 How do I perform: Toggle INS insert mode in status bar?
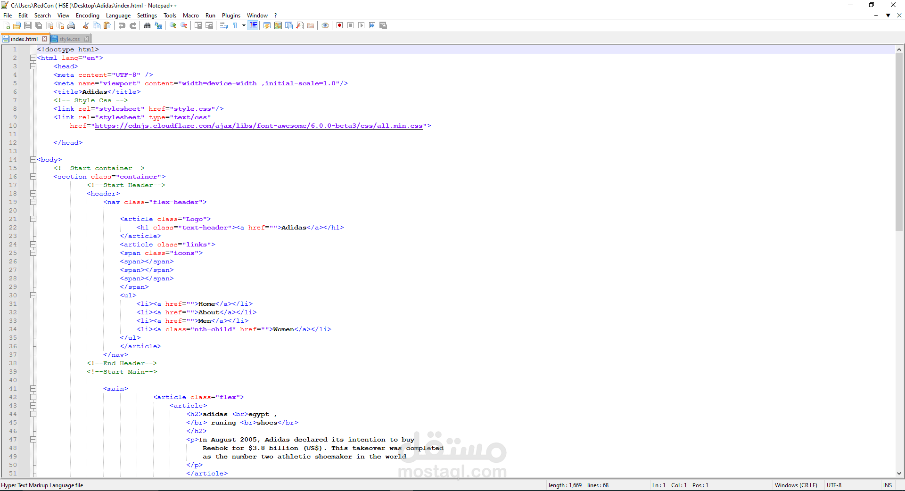888,485
